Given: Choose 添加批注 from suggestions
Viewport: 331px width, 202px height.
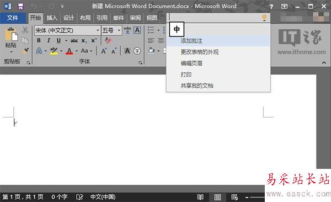Looking at the screenshot, I should click(x=218, y=41).
